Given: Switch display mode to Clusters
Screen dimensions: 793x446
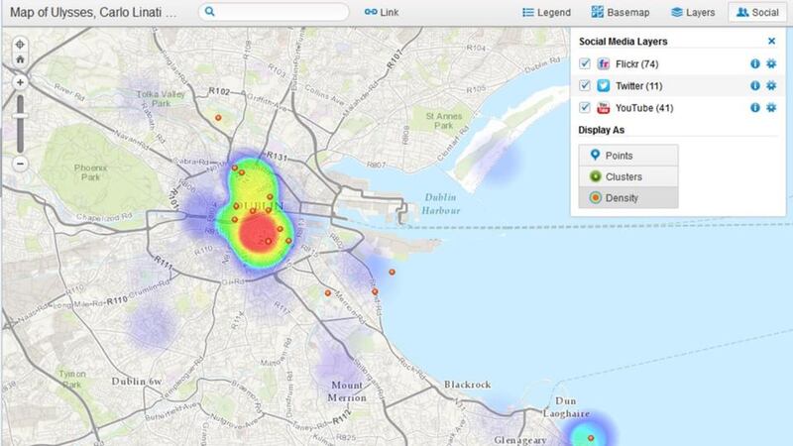Looking at the screenshot, I should click(628, 176).
